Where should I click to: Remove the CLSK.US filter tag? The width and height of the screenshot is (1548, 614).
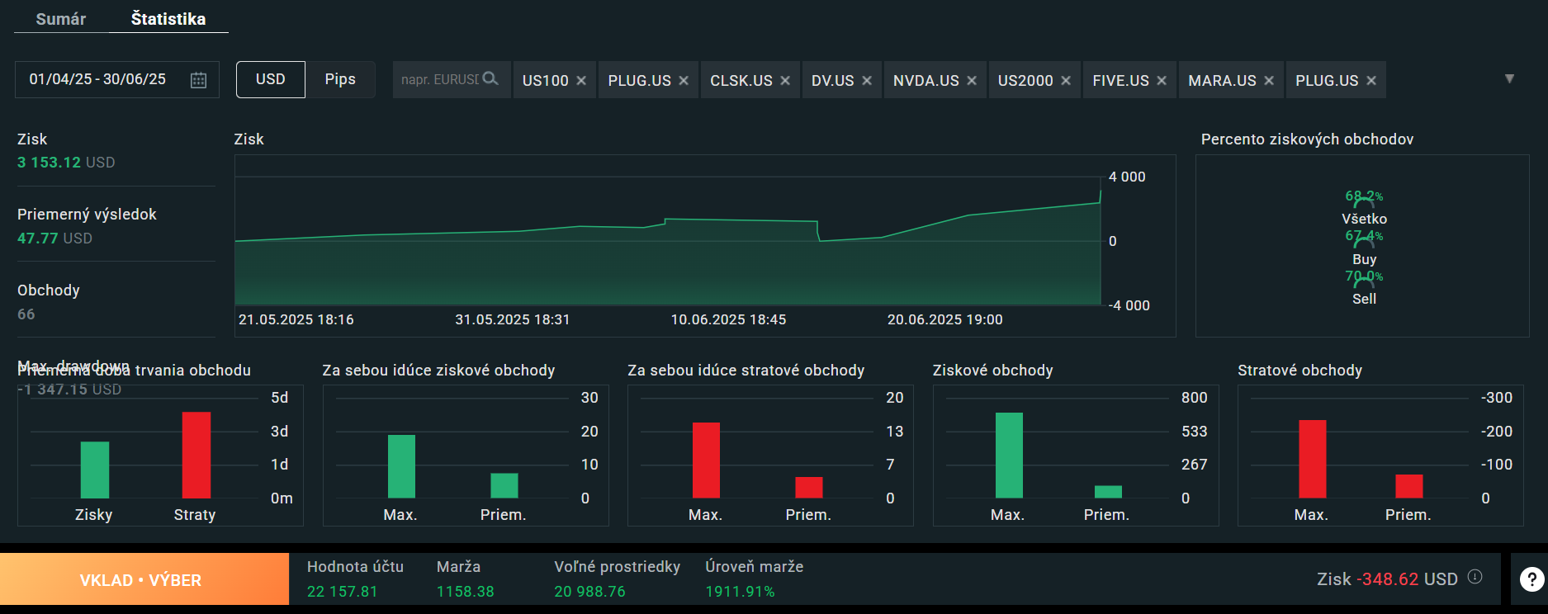[x=785, y=81]
